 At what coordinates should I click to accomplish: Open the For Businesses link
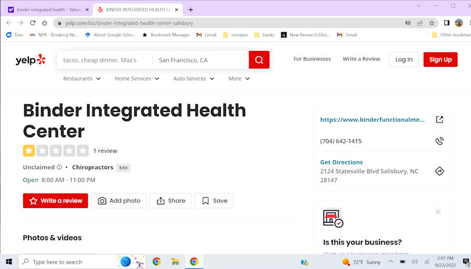tap(312, 59)
